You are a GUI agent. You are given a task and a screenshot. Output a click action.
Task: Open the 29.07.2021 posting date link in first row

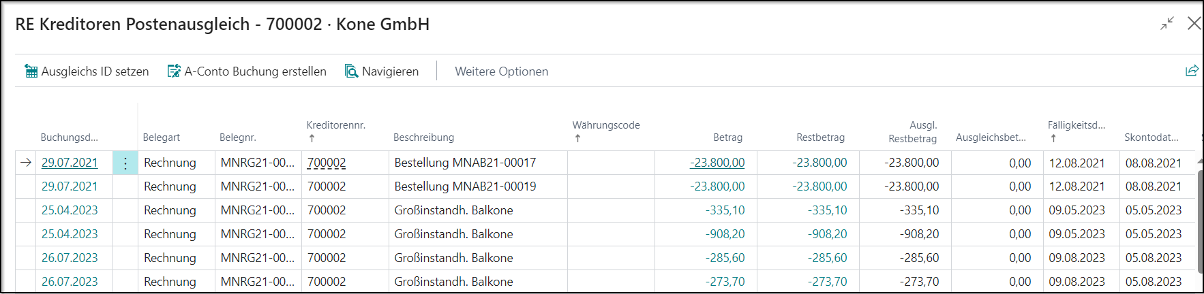pos(70,163)
